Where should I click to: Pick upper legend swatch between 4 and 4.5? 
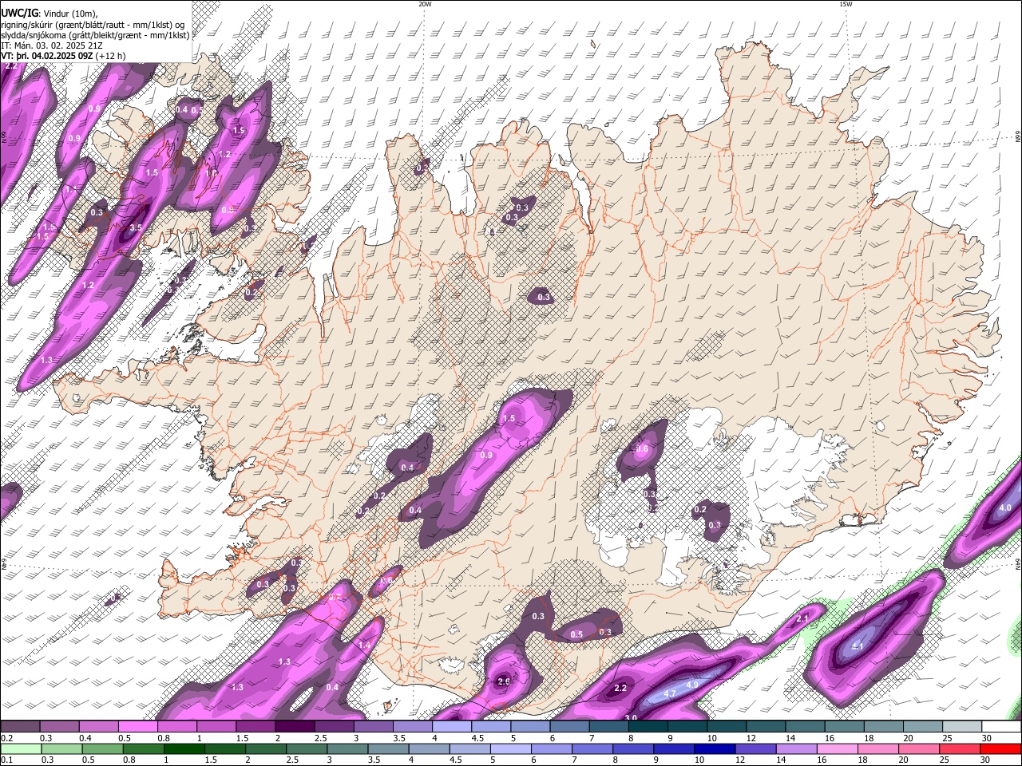[x=451, y=726]
